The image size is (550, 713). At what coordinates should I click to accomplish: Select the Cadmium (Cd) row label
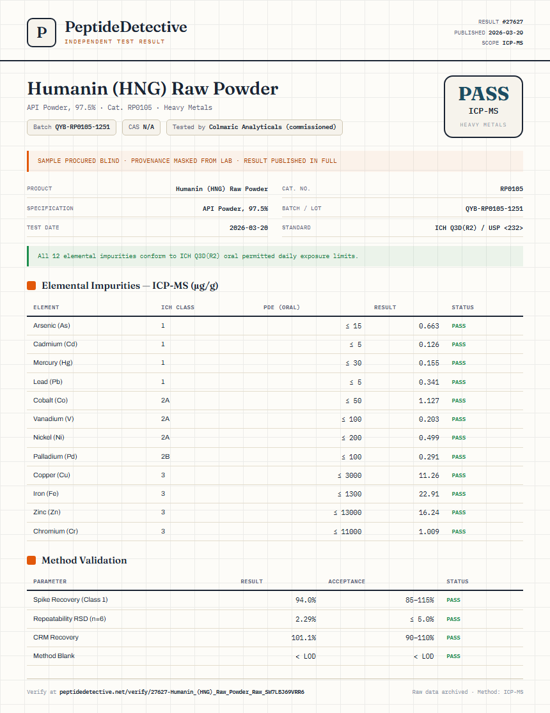[x=55, y=344]
